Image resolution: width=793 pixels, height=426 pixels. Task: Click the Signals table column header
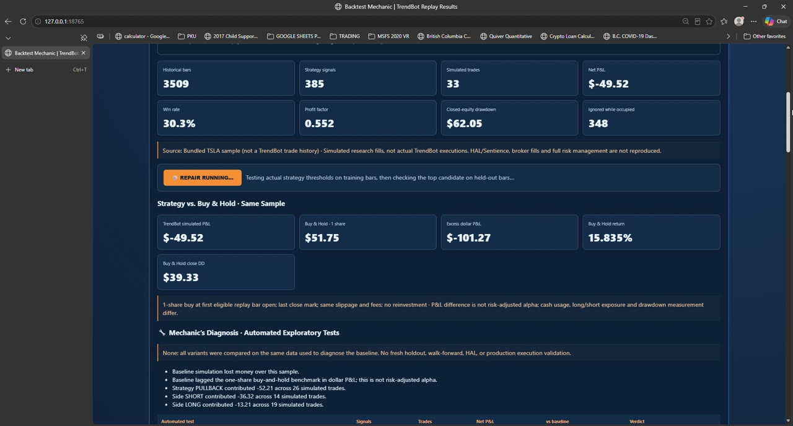pos(364,422)
